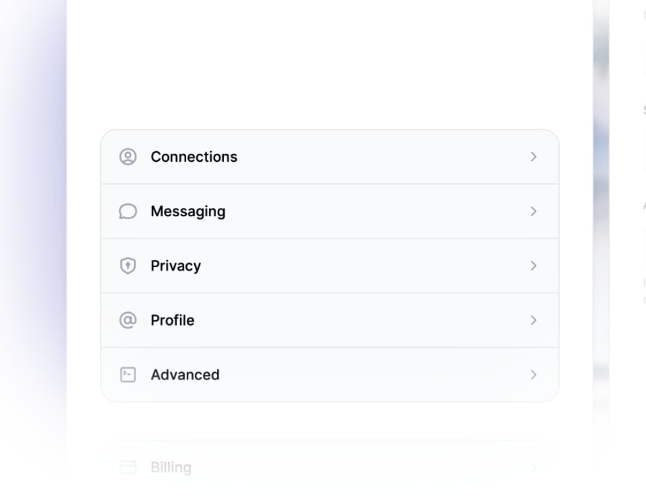Select the Messaging settings entry
The image size is (646, 504).
click(188, 211)
